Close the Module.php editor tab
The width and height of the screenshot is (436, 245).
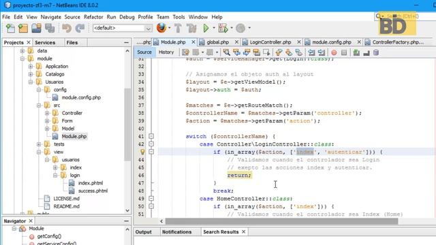193,42
